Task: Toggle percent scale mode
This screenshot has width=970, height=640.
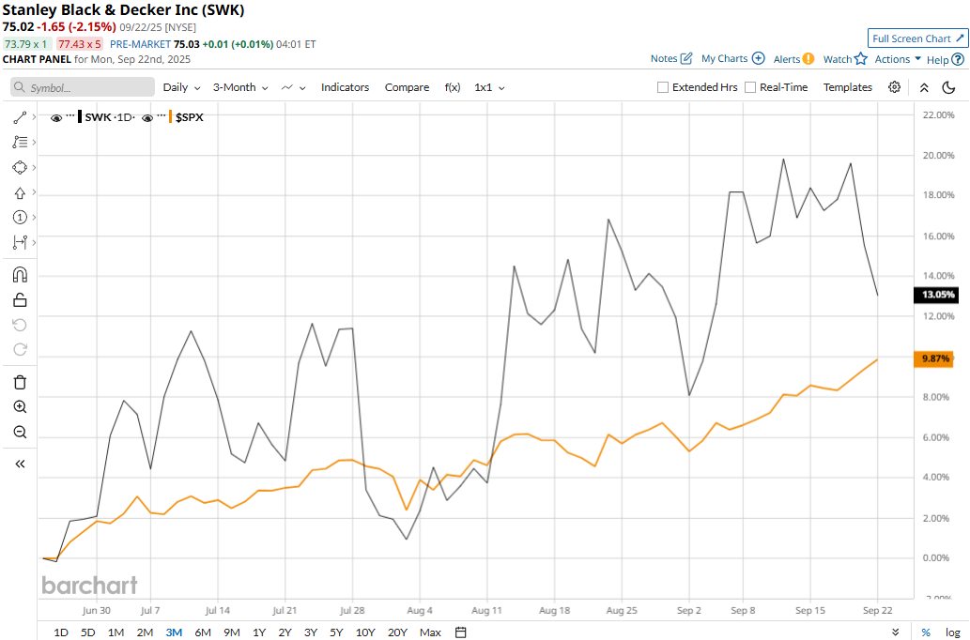Action: [926, 632]
